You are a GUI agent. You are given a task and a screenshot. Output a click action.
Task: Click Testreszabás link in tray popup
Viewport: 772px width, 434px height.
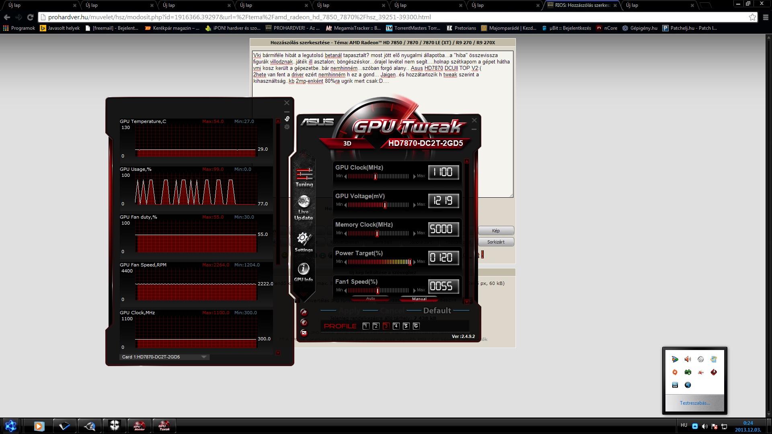pos(695,403)
